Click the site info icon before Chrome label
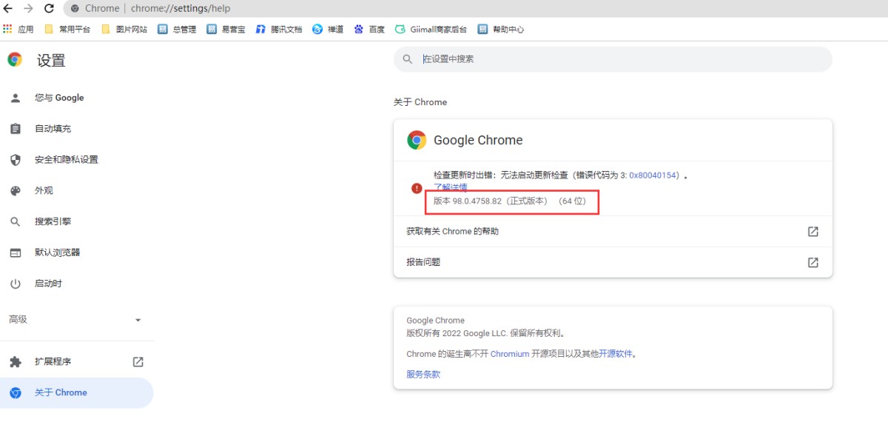 tap(75, 8)
